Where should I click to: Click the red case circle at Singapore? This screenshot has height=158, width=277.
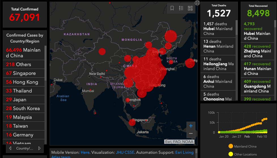[132, 122]
